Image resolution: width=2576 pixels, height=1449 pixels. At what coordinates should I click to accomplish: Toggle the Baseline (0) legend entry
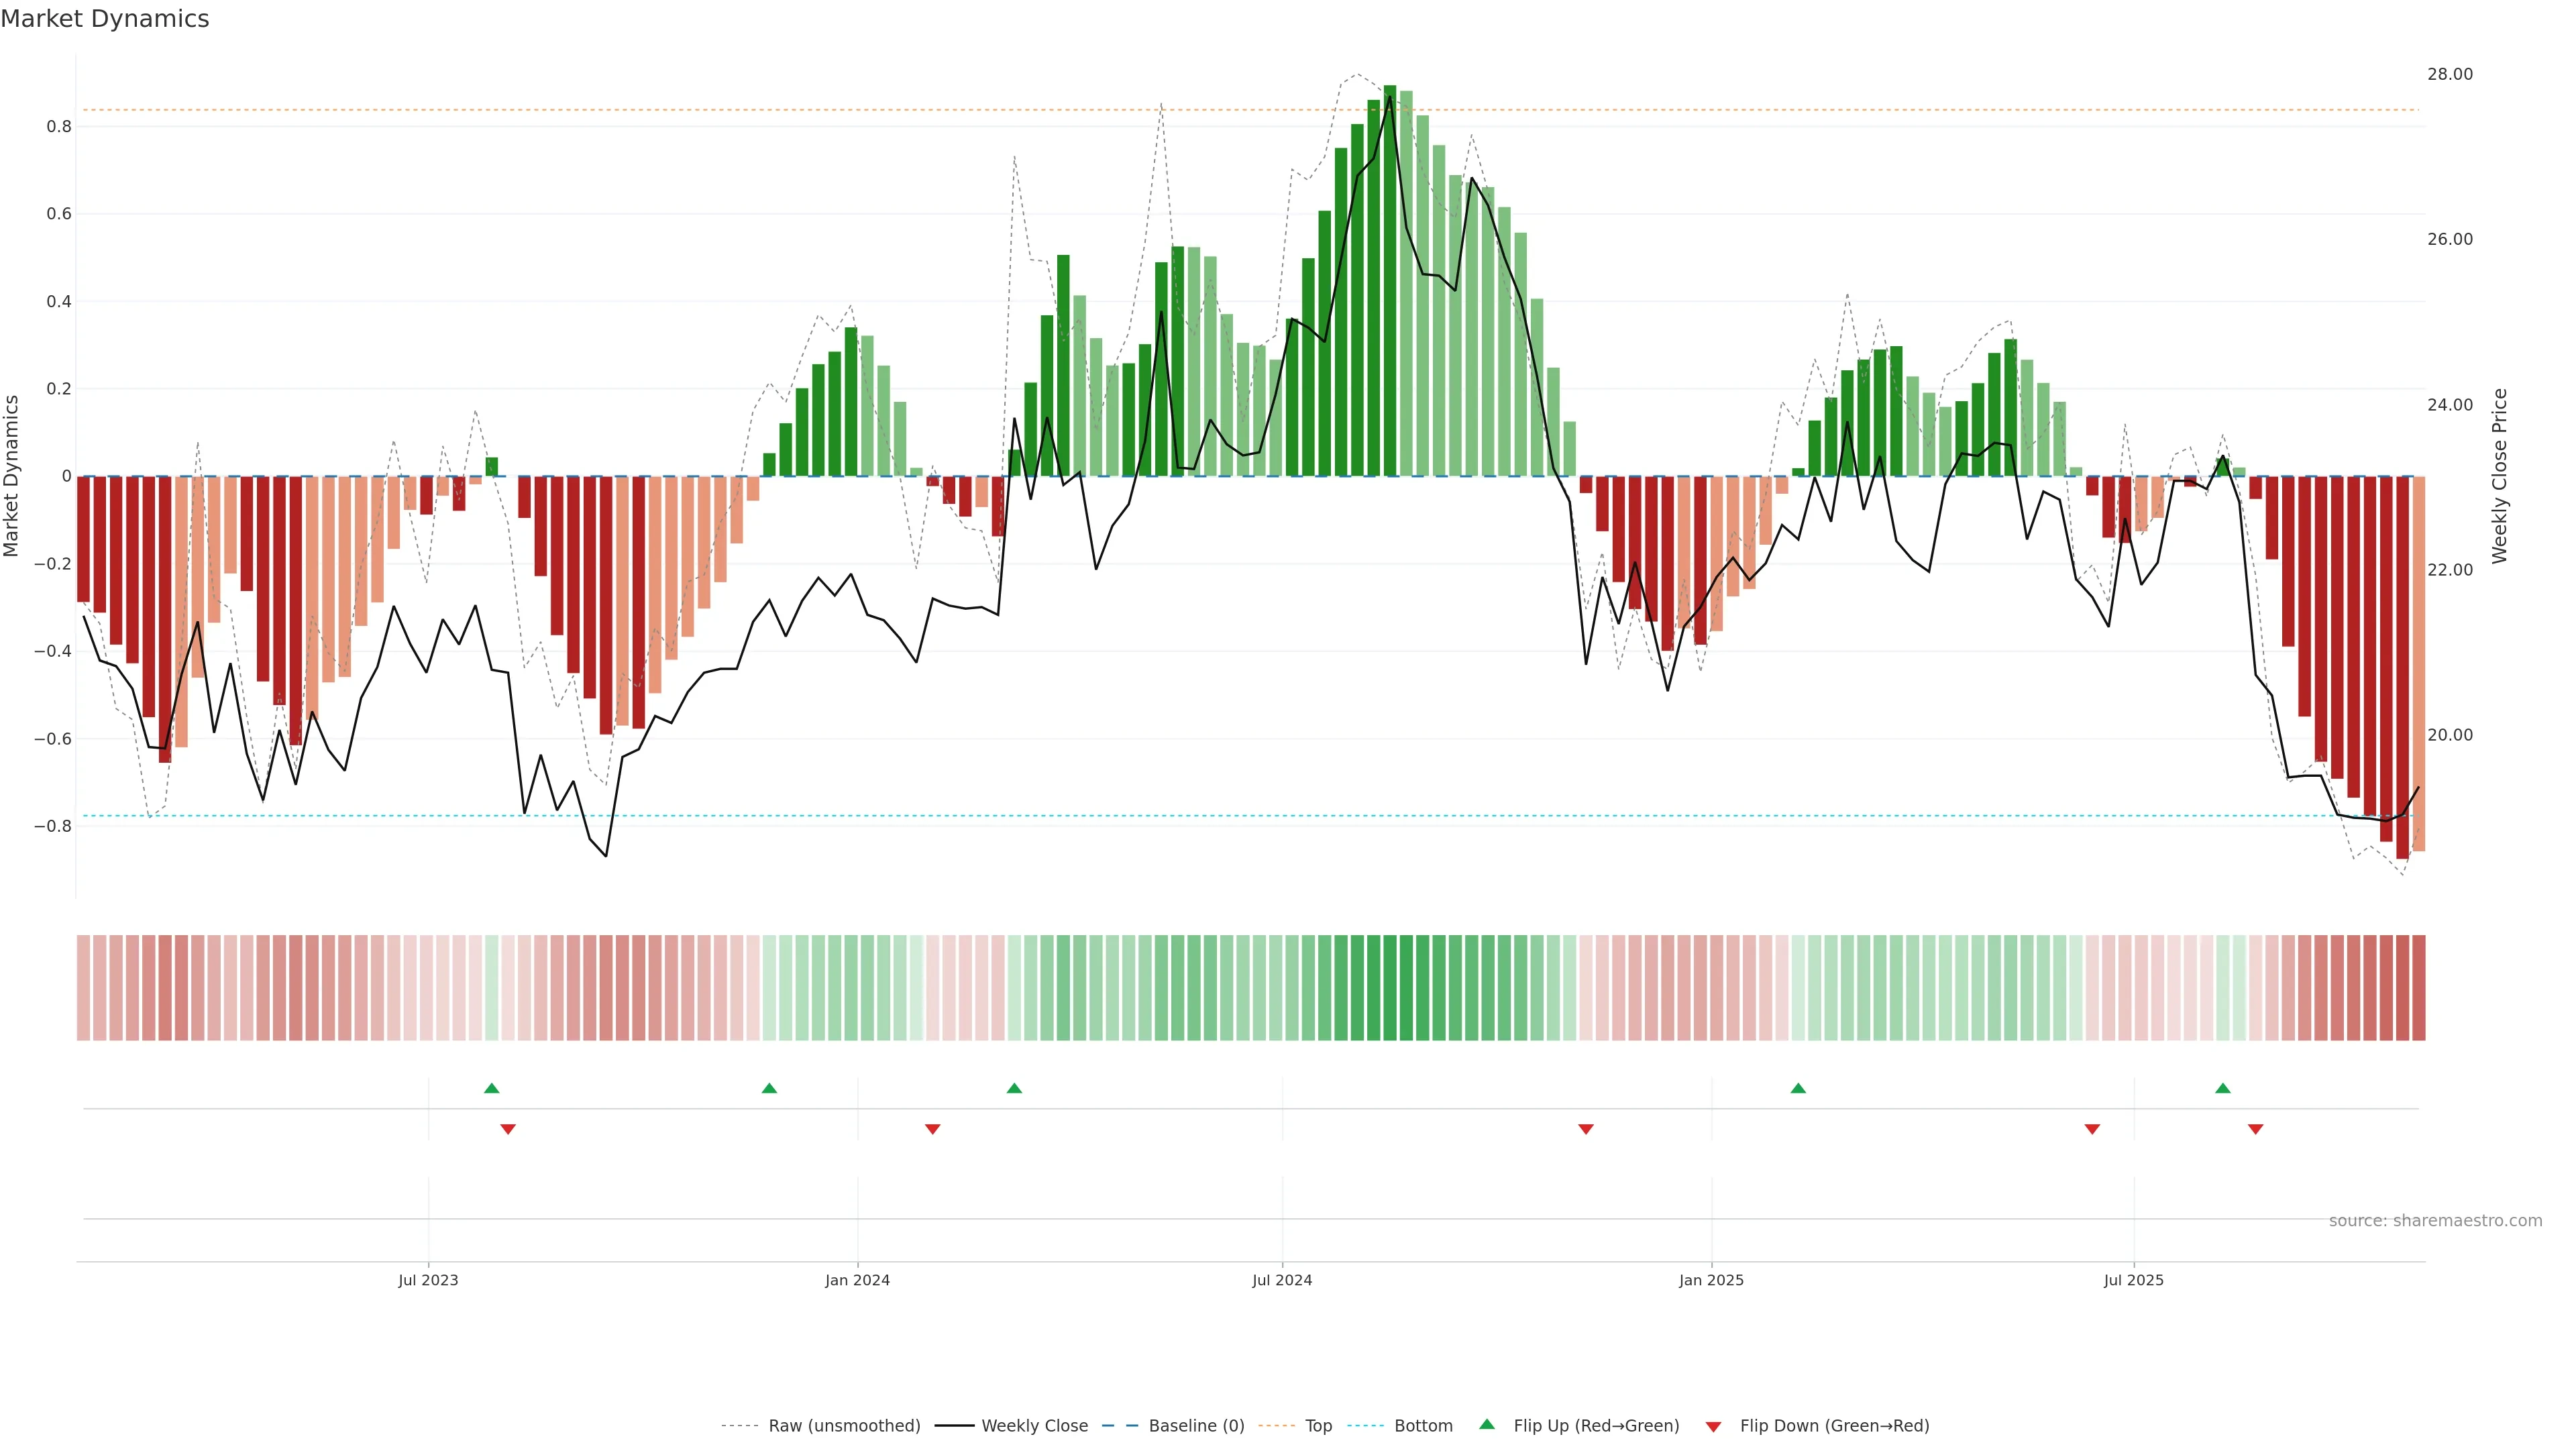pyautogui.click(x=1196, y=1426)
